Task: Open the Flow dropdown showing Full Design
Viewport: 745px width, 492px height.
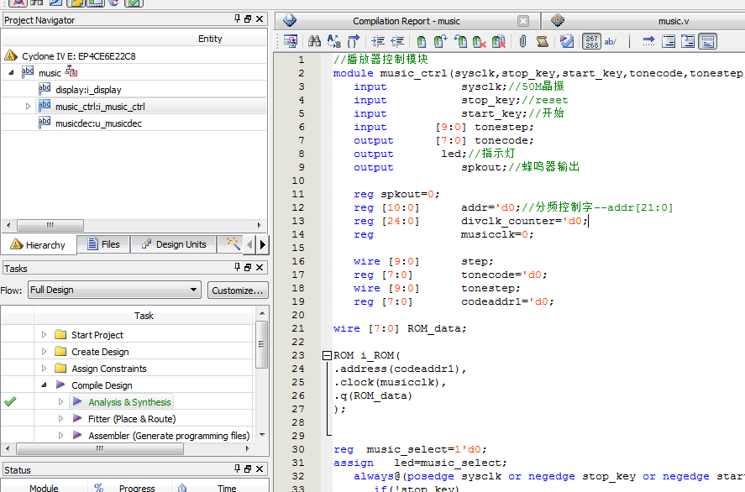Action: click(x=113, y=290)
